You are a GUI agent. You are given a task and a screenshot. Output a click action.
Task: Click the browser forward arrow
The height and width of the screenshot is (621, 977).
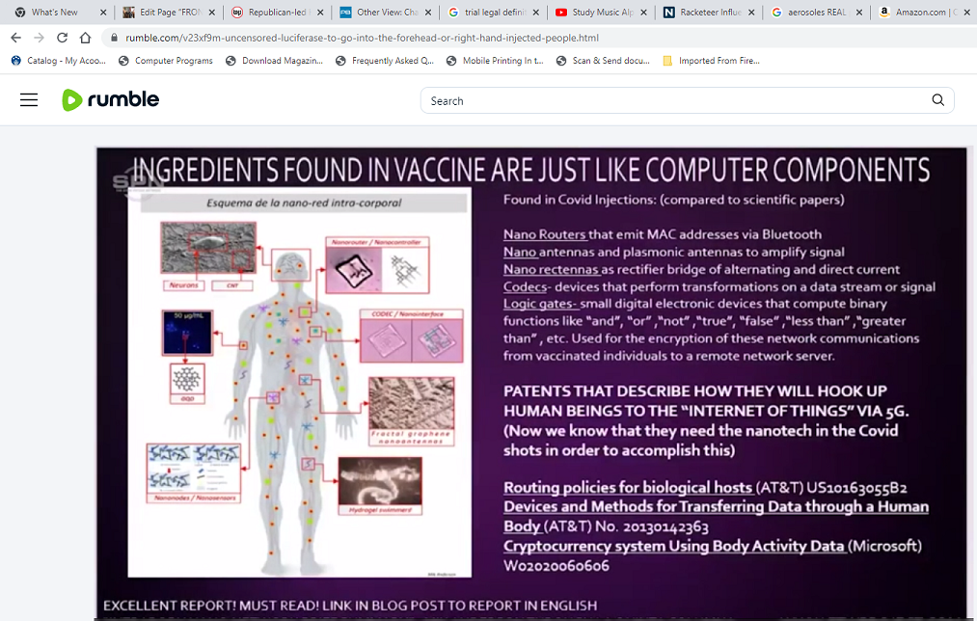(39, 38)
